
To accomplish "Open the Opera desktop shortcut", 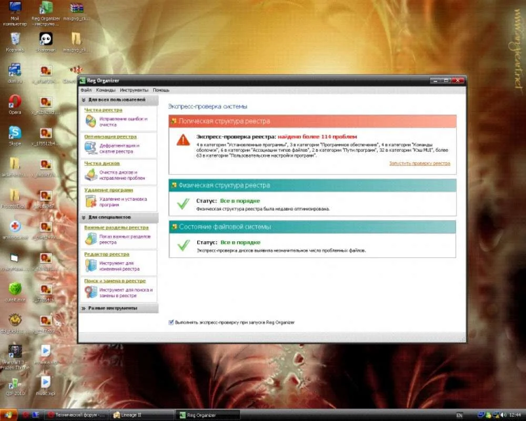I will tap(15, 101).
